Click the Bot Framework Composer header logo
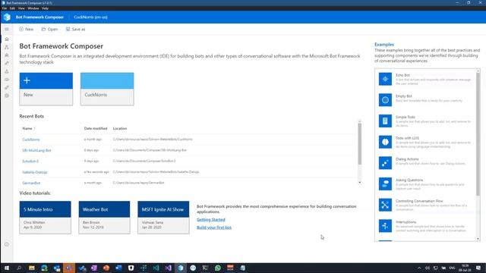The width and height of the screenshot is (486, 273). tap(7, 17)
